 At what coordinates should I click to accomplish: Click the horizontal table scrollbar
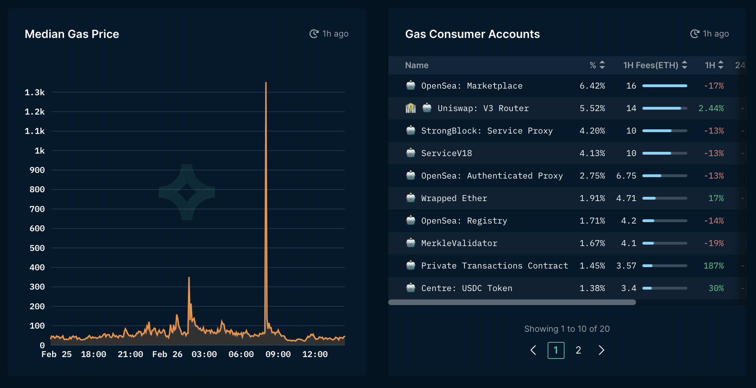(x=512, y=302)
